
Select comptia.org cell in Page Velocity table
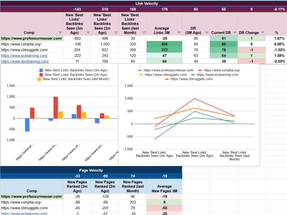pos(32,202)
